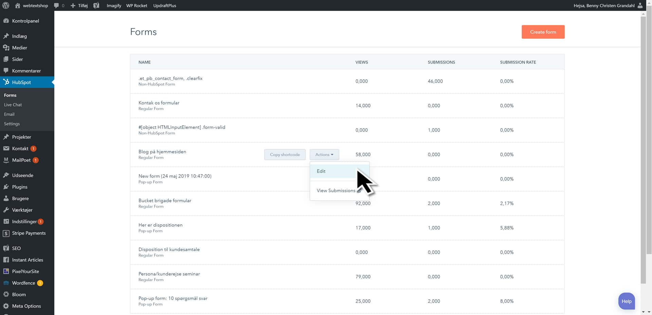Click the WordPress logo icon
This screenshot has height=315, width=652.
6,5
